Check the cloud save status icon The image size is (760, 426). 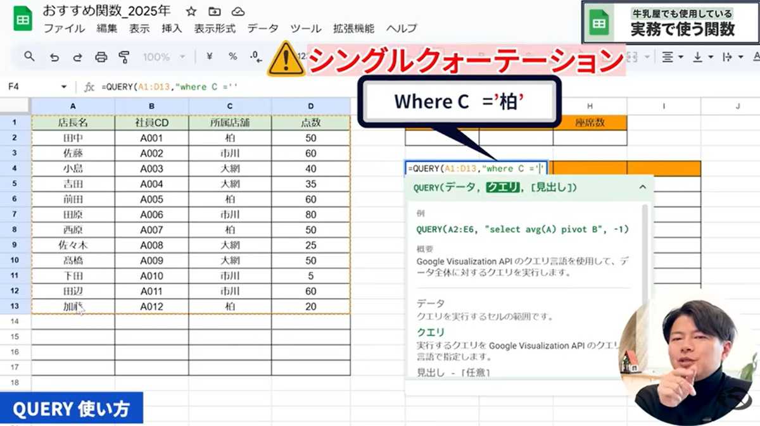tap(238, 12)
